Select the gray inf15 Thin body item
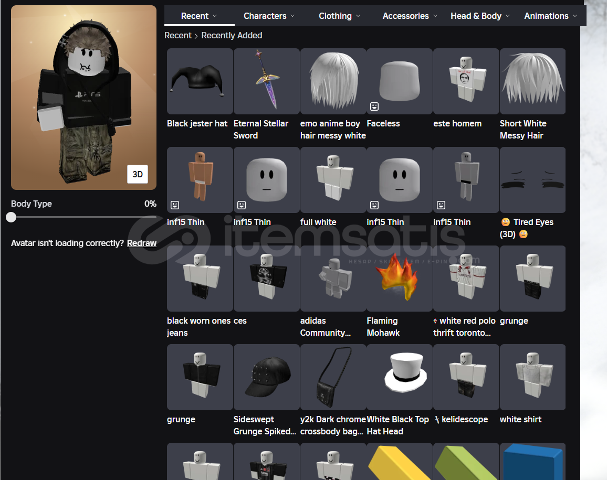This screenshot has height=480, width=607. (466, 180)
